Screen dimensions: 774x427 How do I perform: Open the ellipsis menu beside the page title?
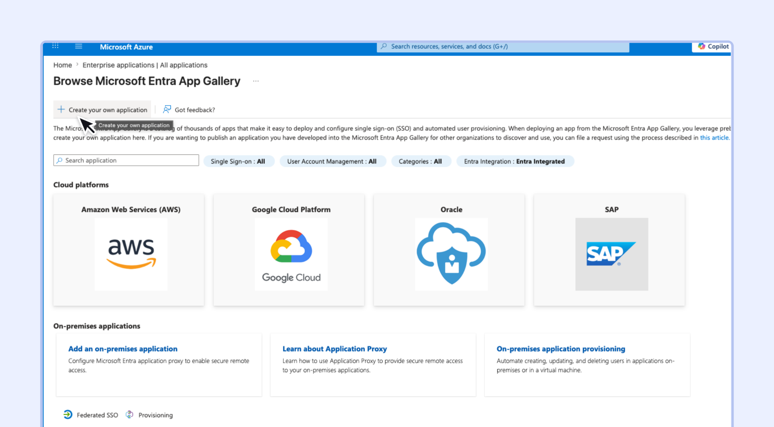(x=256, y=81)
